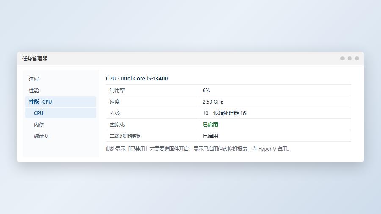Click the highlighted 性能 · CPU item
Screen dimensions: 381x214
click(61, 102)
